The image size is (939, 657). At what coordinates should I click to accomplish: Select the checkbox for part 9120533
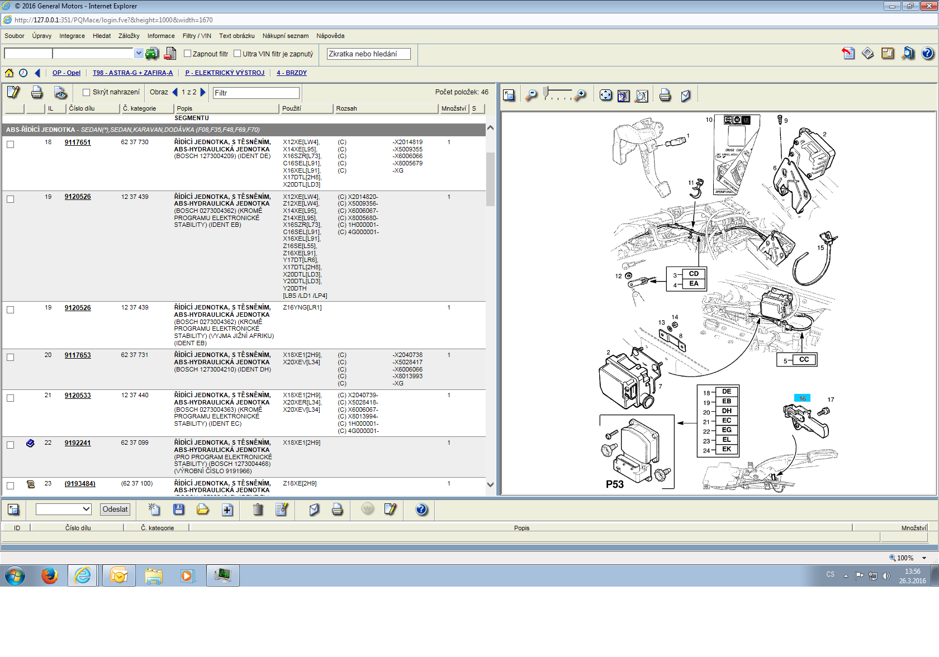[10, 398]
